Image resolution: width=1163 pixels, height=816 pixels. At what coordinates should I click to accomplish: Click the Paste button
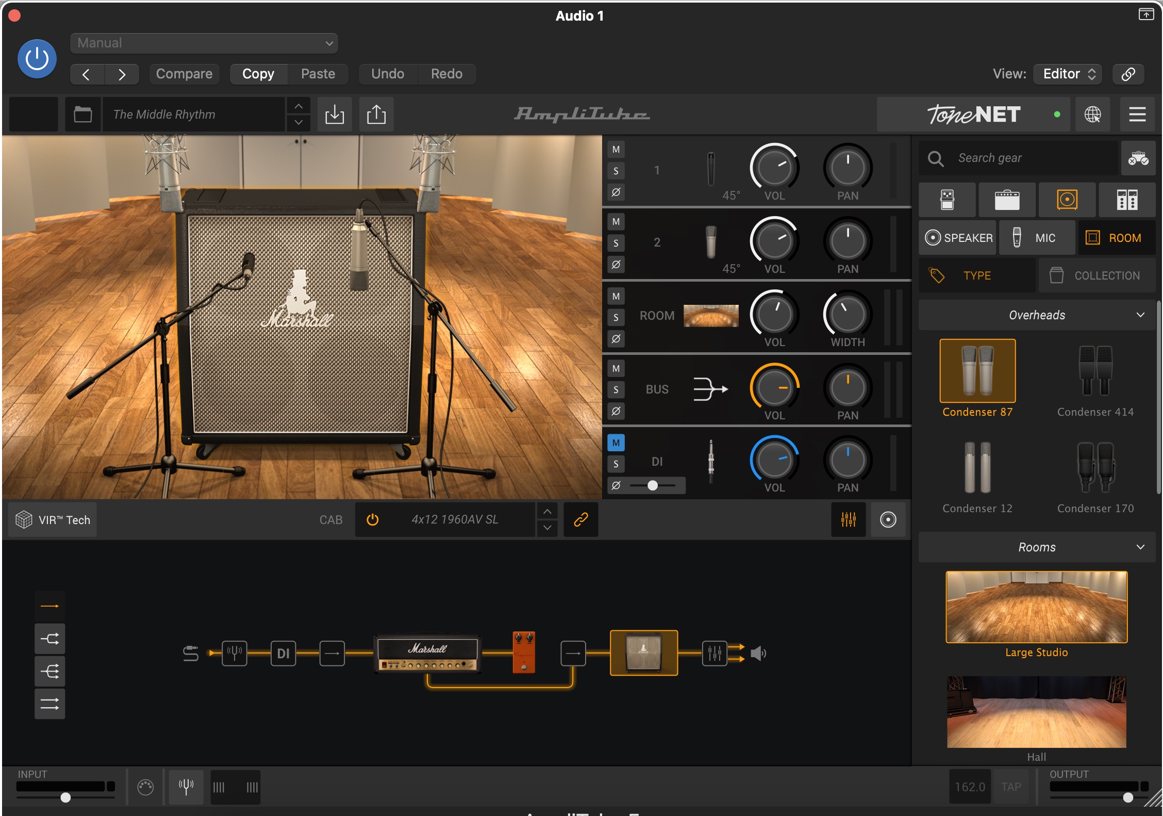pyautogui.click(x=318, y=74)
